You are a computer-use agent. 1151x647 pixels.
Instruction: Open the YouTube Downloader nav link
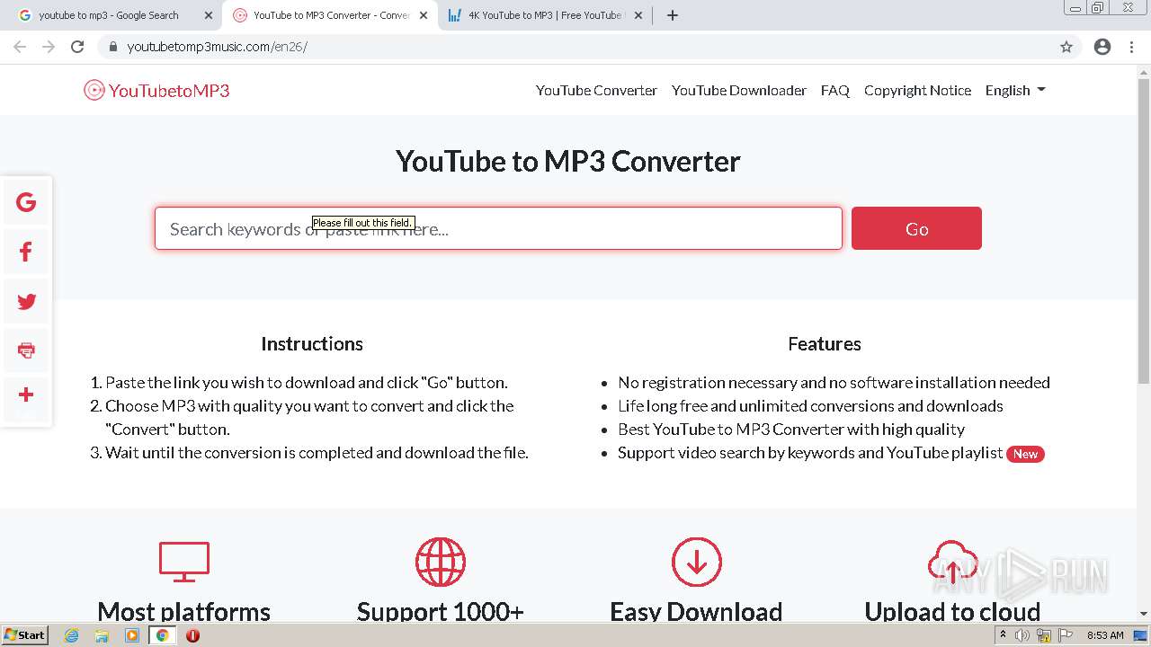[x=739, y=90]
